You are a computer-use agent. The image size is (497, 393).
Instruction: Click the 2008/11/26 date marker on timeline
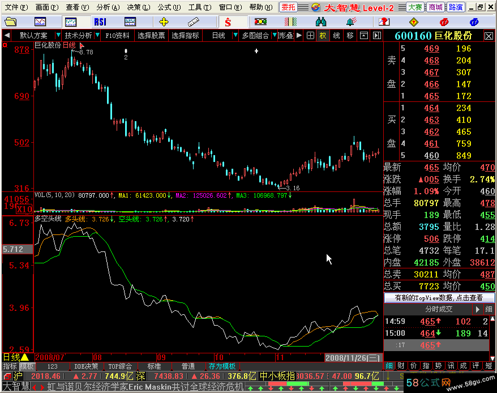point(353,358)
